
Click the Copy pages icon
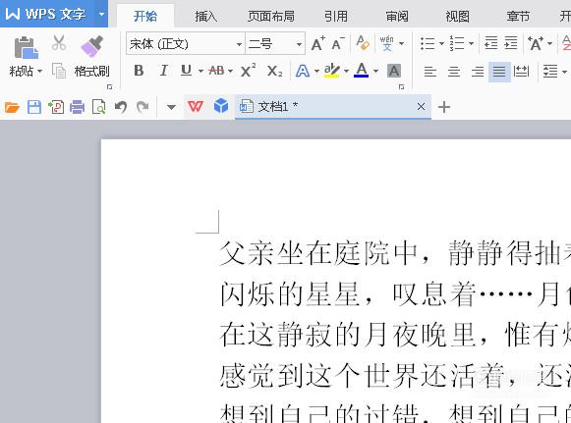(x=59, y=71)
